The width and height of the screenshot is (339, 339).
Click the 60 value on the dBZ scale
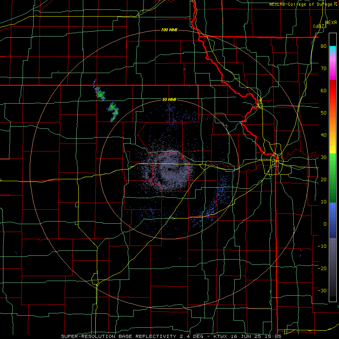pyautogui.click(x=324, y=90)
